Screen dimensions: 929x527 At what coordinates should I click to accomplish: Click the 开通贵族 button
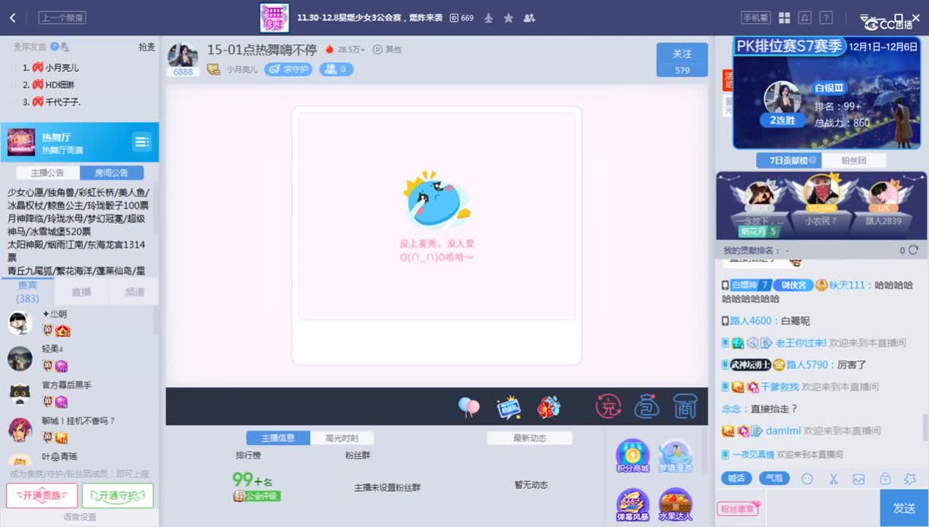click(42, 496)
